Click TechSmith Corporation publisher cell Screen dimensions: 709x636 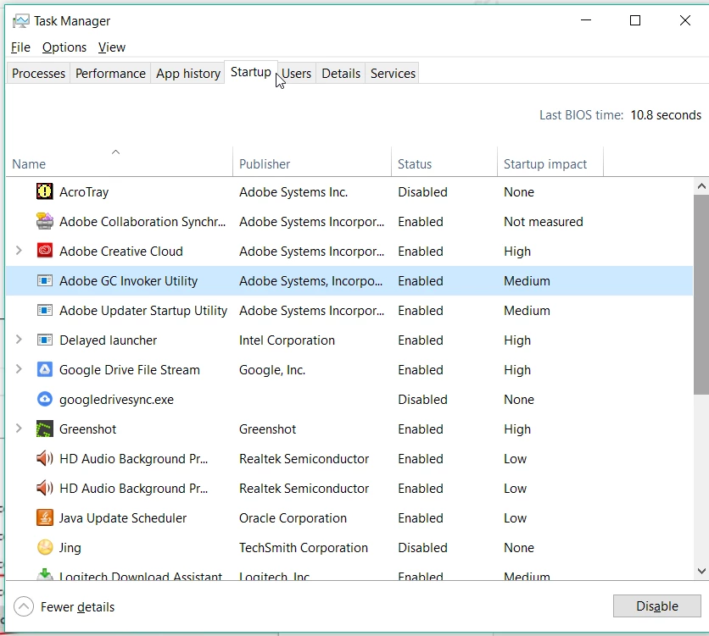pyautogui.click(x=304, y=548)
